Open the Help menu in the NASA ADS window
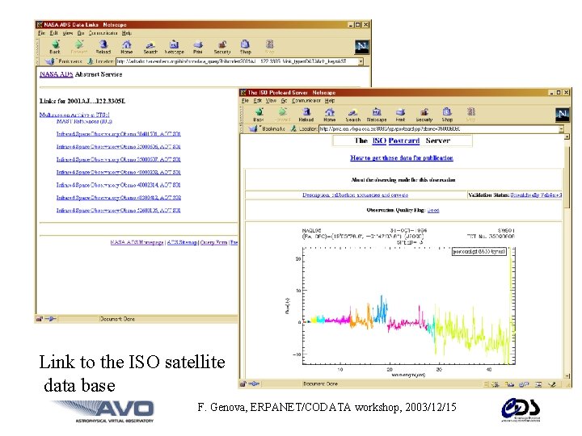Screen dimensions: 582x436 tap(127, 33)
